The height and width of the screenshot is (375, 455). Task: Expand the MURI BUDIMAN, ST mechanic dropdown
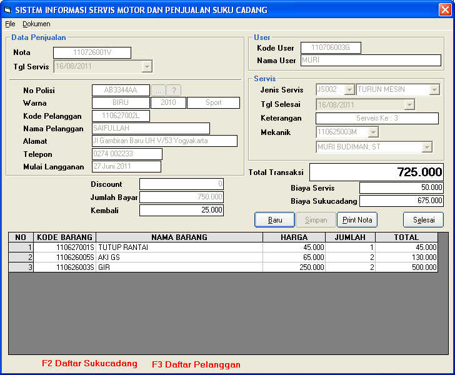427,147
